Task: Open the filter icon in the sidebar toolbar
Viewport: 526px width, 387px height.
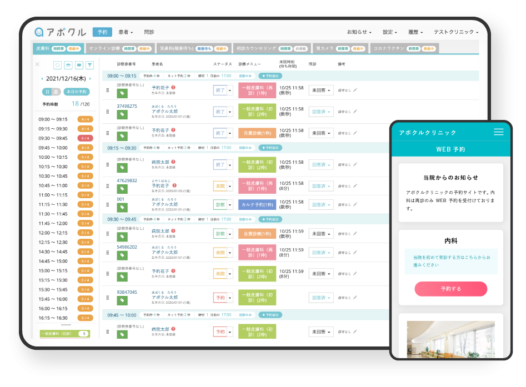Action: (90, 64)
